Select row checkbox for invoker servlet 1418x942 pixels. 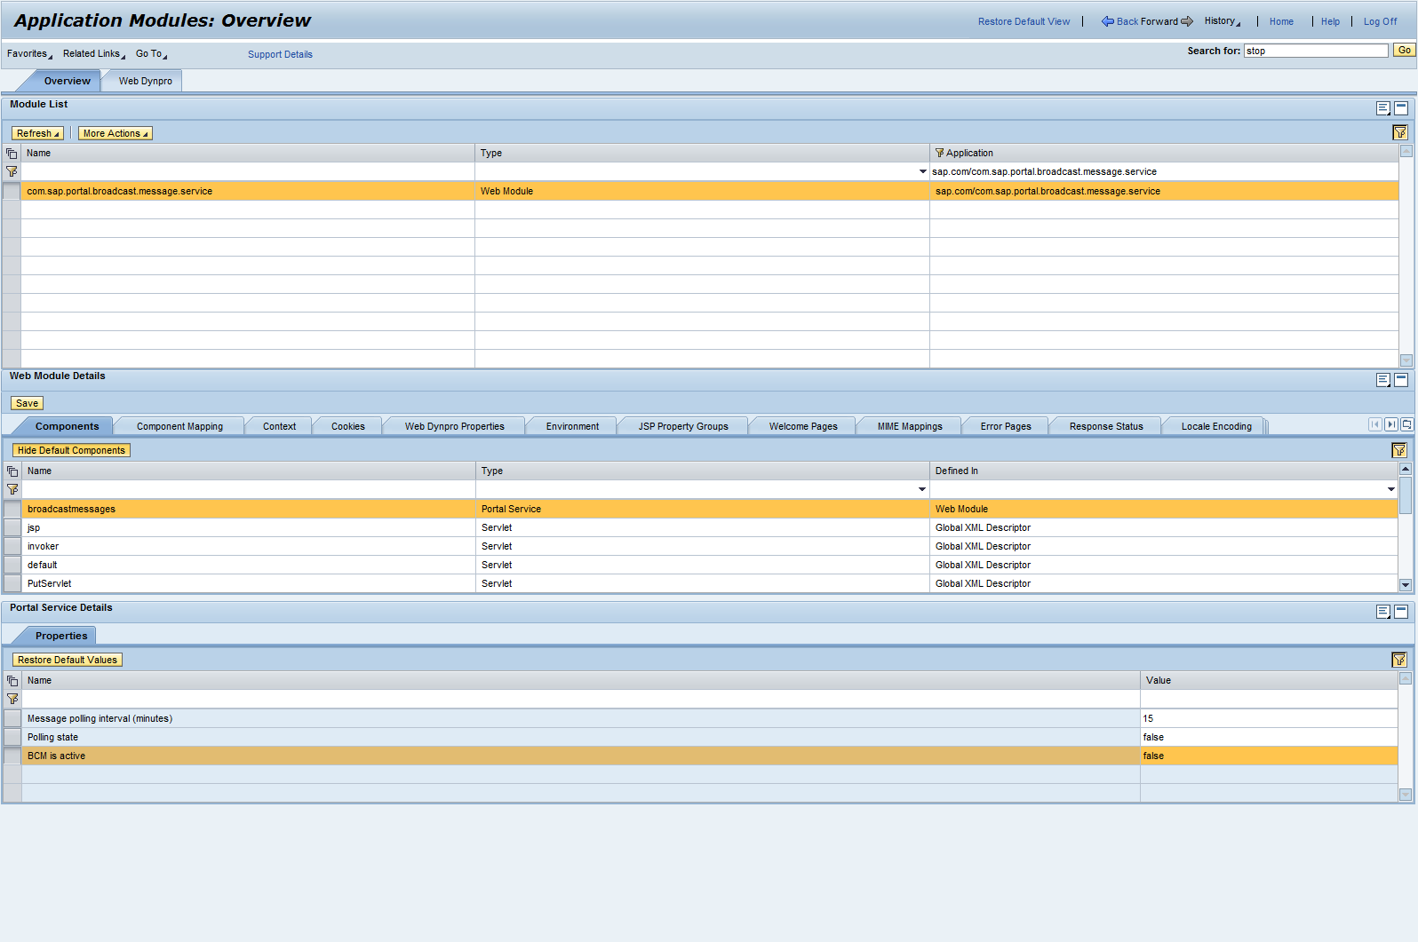pyautogui.click(x=12, y=547)
